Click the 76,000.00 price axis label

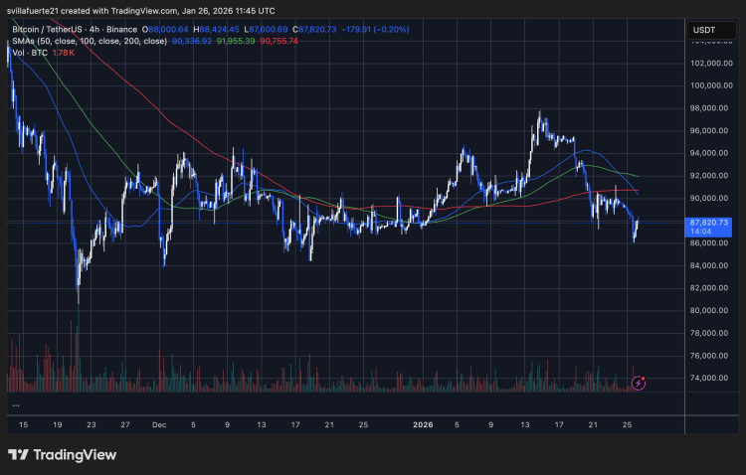pyautogui.click(x=709, y=356)
